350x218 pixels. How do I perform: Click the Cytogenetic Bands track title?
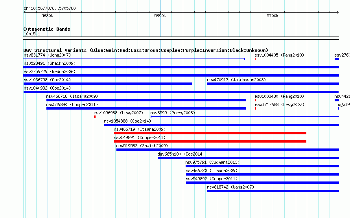pos(47,29)
